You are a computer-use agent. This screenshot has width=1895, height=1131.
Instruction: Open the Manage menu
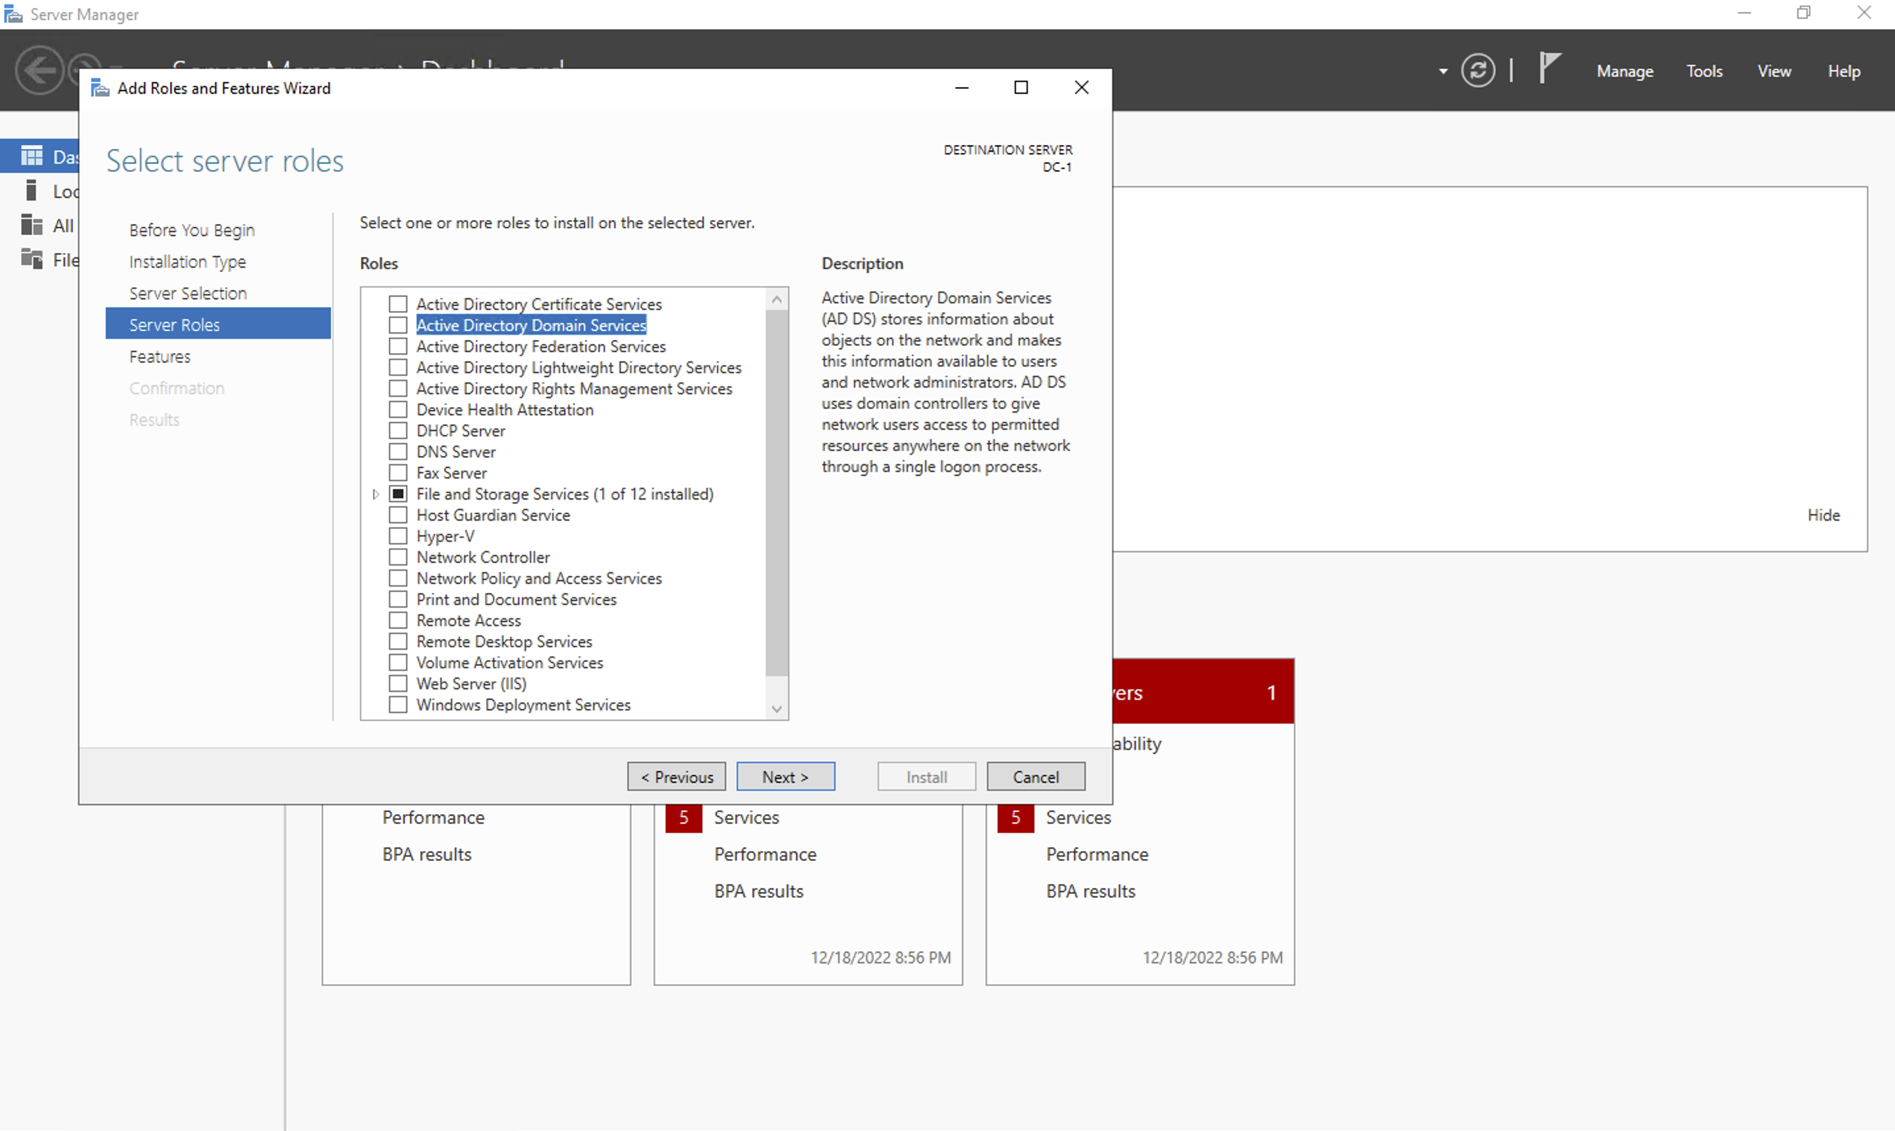coord(1625,71)
